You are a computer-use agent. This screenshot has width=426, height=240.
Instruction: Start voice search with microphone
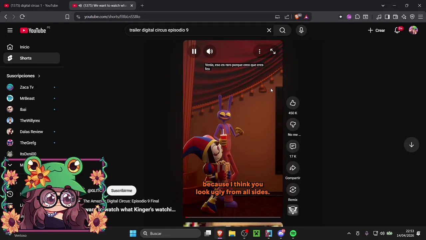click(x=301, y=30)
